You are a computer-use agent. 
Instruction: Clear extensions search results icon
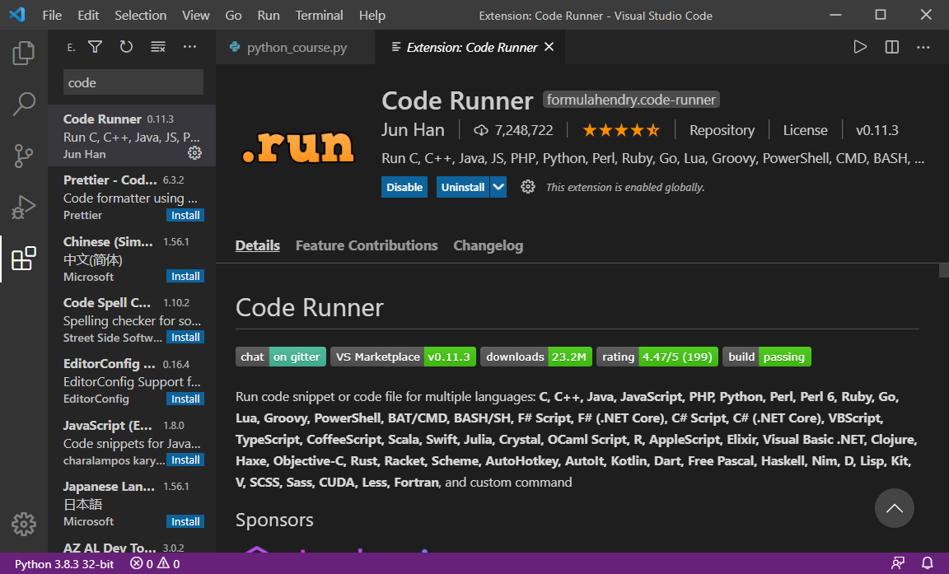(x=158, y=47)
